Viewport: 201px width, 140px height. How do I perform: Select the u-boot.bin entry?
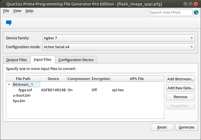tap(21, 95)
